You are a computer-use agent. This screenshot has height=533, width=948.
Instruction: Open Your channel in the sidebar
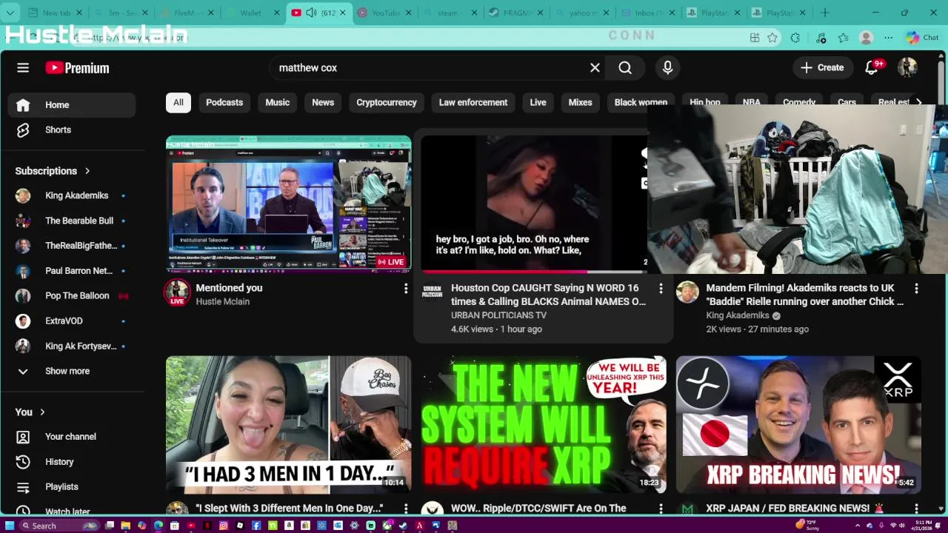[72, 436]
